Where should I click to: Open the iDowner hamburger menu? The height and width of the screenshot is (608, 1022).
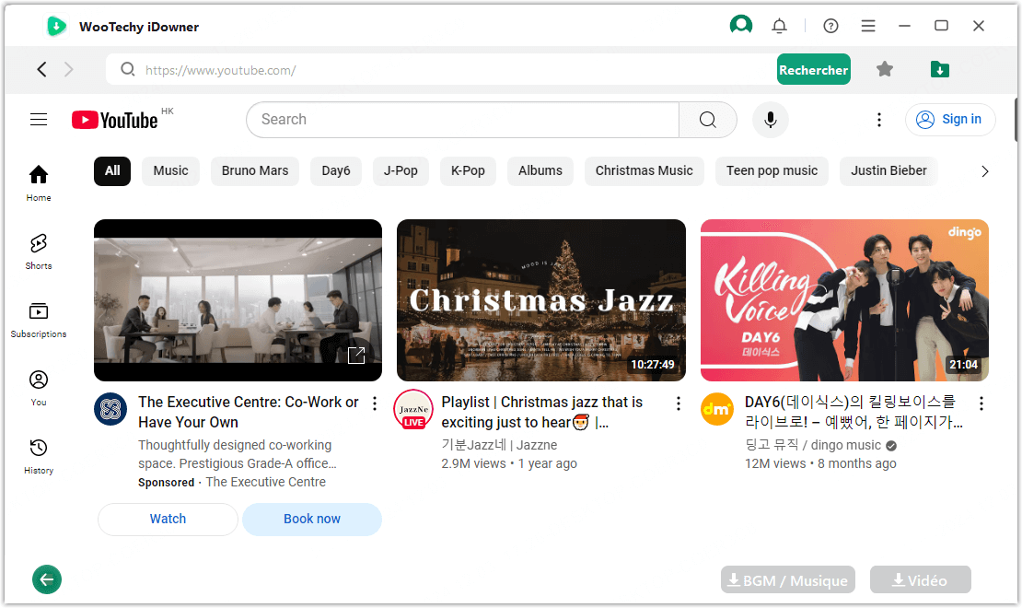[868, 26]
